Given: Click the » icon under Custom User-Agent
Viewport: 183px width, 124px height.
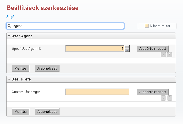Looking at the screenshot, I should point(163,98).
